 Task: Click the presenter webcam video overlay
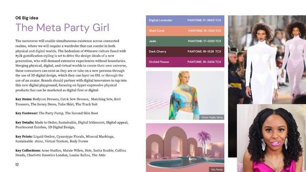click(272, 138)
